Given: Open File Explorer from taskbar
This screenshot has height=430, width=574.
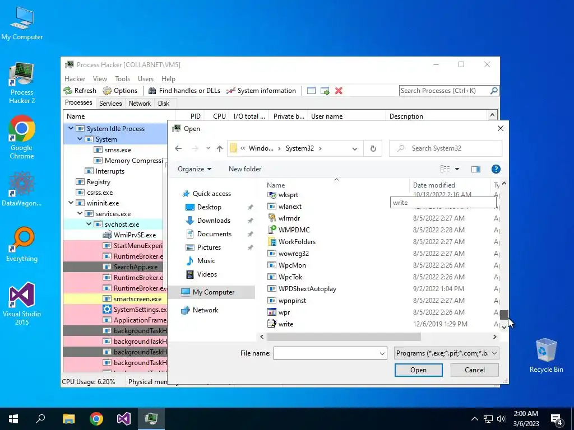Looking at the screenshot, I should 68,419.
